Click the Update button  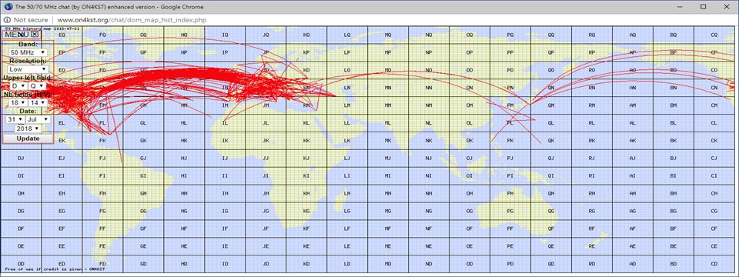pyautogui.click(x=28, y=138)
